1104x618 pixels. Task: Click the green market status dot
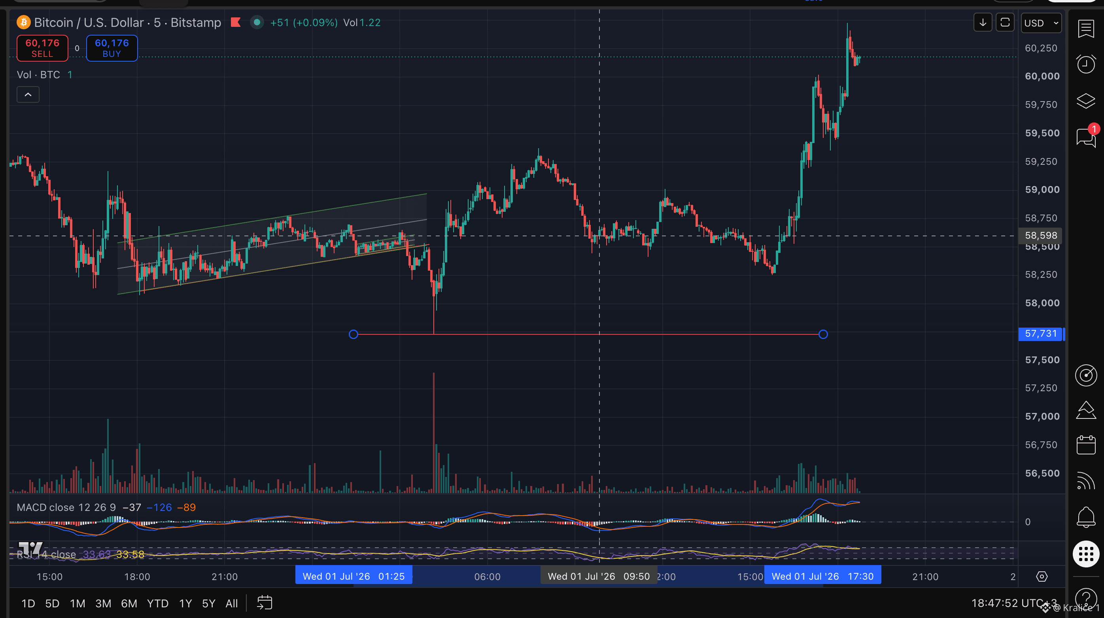(x=257, y=22)
